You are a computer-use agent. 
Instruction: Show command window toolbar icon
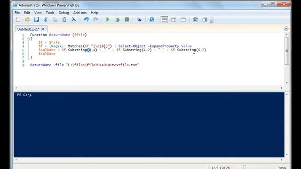click(196, 19)
